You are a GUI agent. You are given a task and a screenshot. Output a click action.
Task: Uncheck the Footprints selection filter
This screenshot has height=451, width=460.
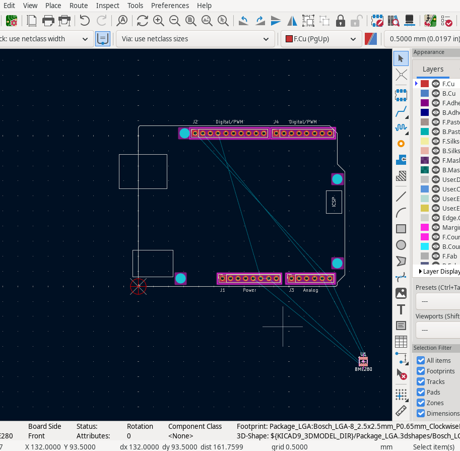tap(421, 371)
